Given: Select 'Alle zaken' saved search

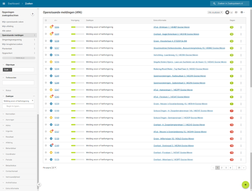Looking at the screenshot, I should click(x=7, y=31).
